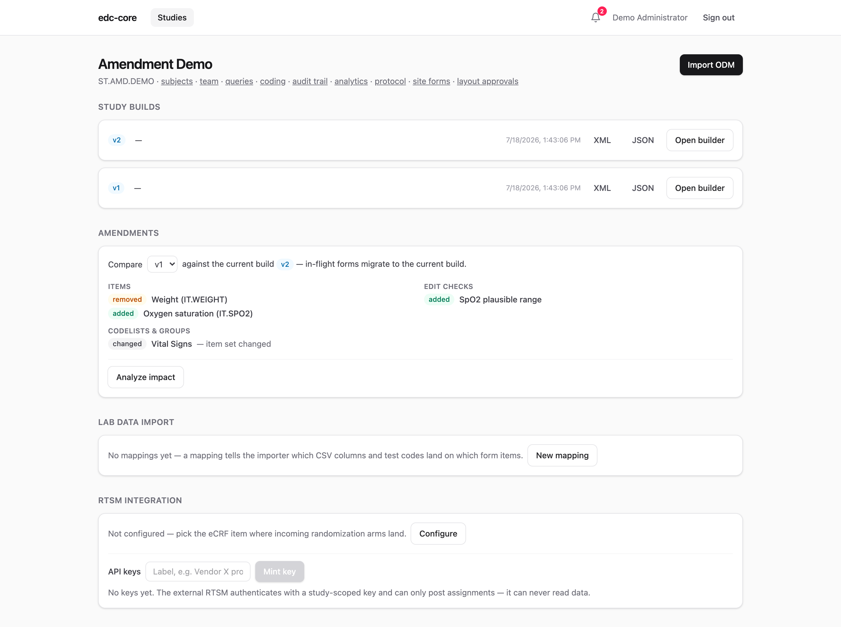This screenshot has width=841, height=627.
Task: Download JSON for build v1
Action: (643, 188)
